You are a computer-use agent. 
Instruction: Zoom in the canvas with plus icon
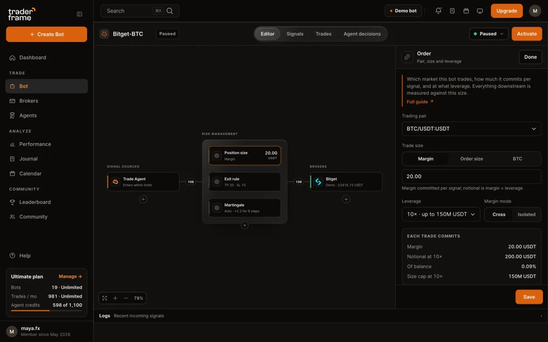pos(115,298)
